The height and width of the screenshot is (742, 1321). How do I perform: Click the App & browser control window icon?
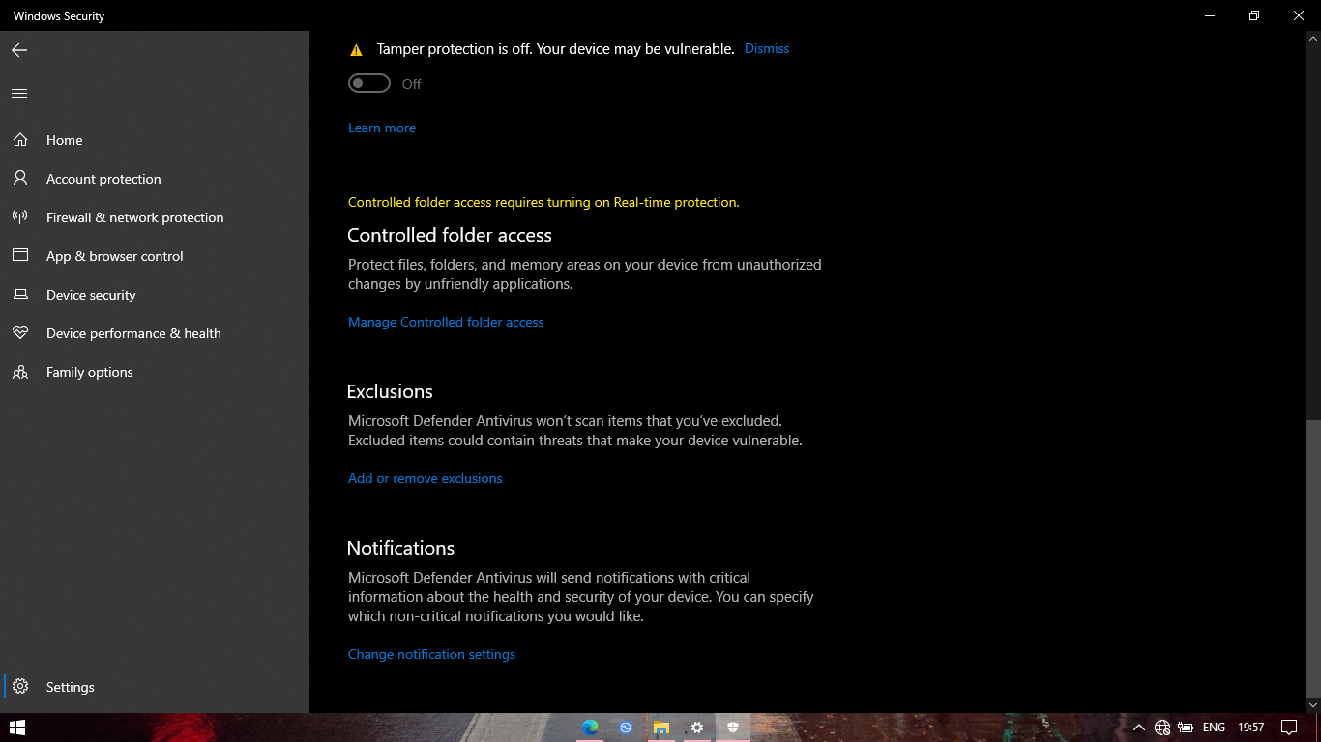coord(19,256)
